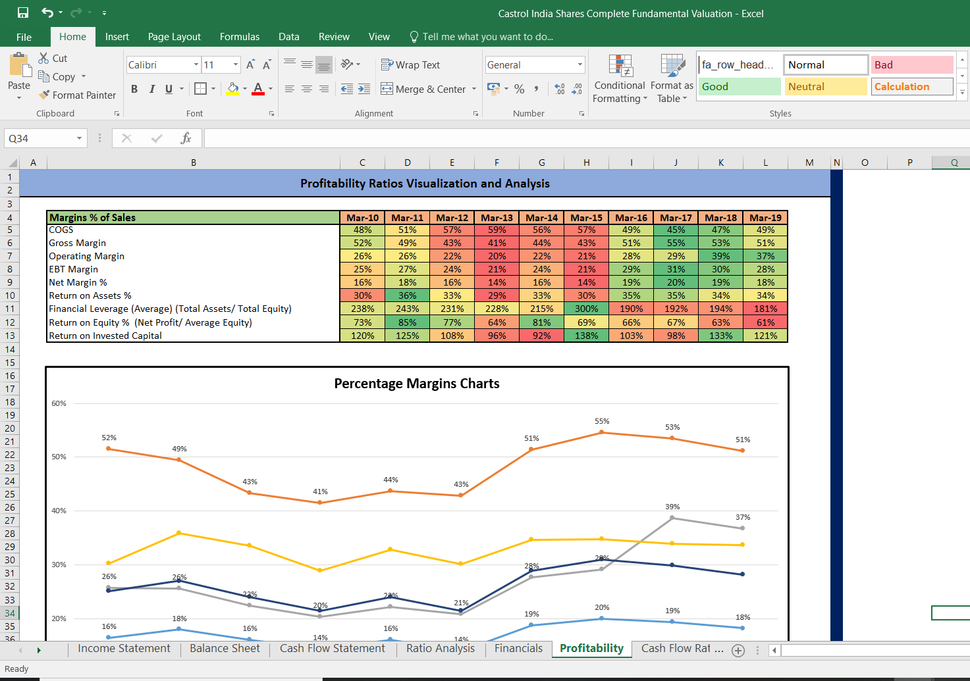Apply the Bad cell style

(x=913, y=64)
